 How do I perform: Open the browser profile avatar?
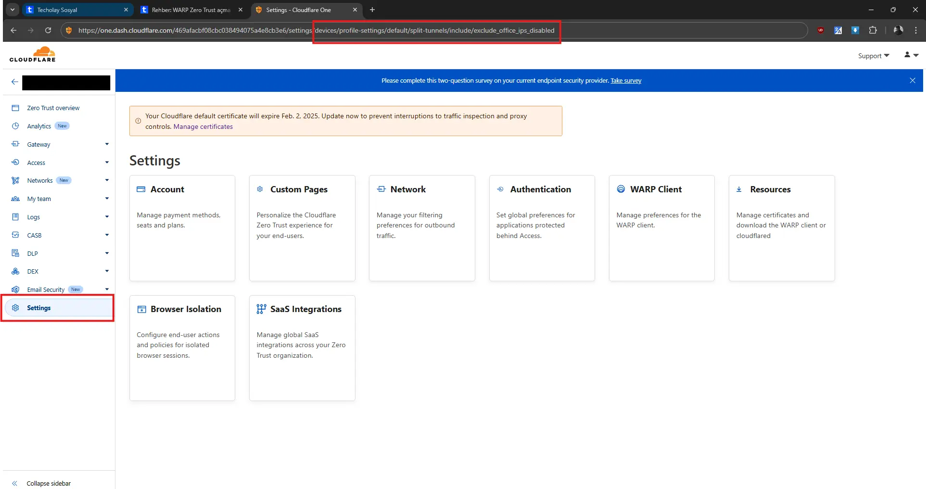tap(898, 30)
